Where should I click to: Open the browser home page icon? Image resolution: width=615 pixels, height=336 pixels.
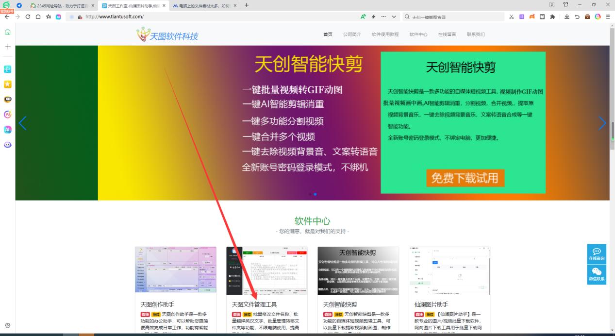(x=38, y=17)
